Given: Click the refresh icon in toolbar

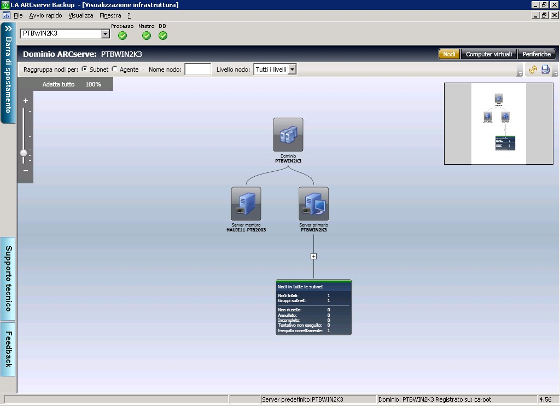Looking at the screenshot, I should click(x=533, y=69).
